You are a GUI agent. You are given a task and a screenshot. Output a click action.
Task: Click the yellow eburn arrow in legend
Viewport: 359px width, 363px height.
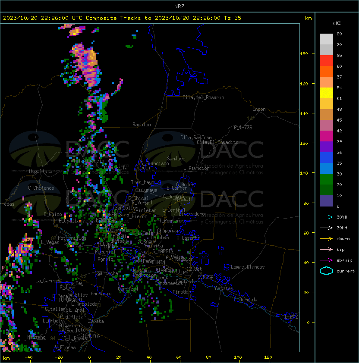(x=326, y=239)
